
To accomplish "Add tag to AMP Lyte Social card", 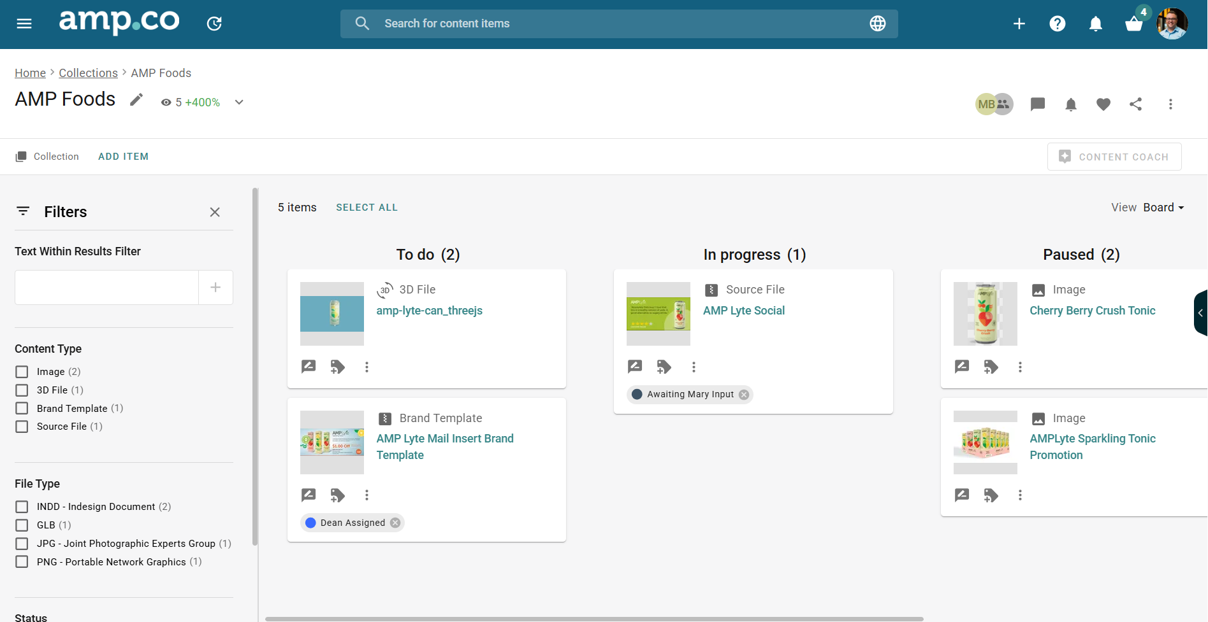I will (664, 367).
